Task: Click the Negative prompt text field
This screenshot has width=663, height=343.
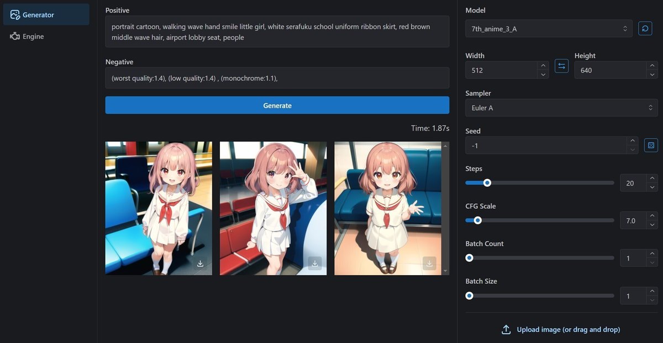Action: [277, 78]
